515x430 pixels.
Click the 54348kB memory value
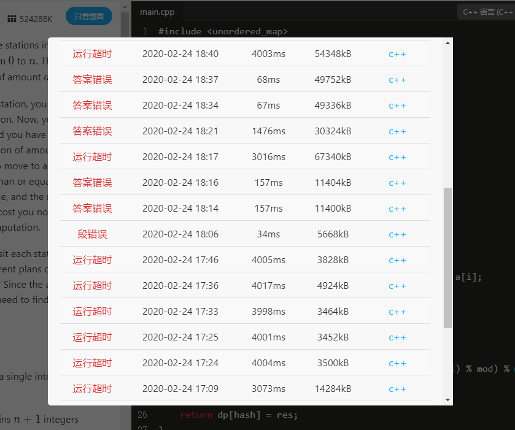[333, 54]
